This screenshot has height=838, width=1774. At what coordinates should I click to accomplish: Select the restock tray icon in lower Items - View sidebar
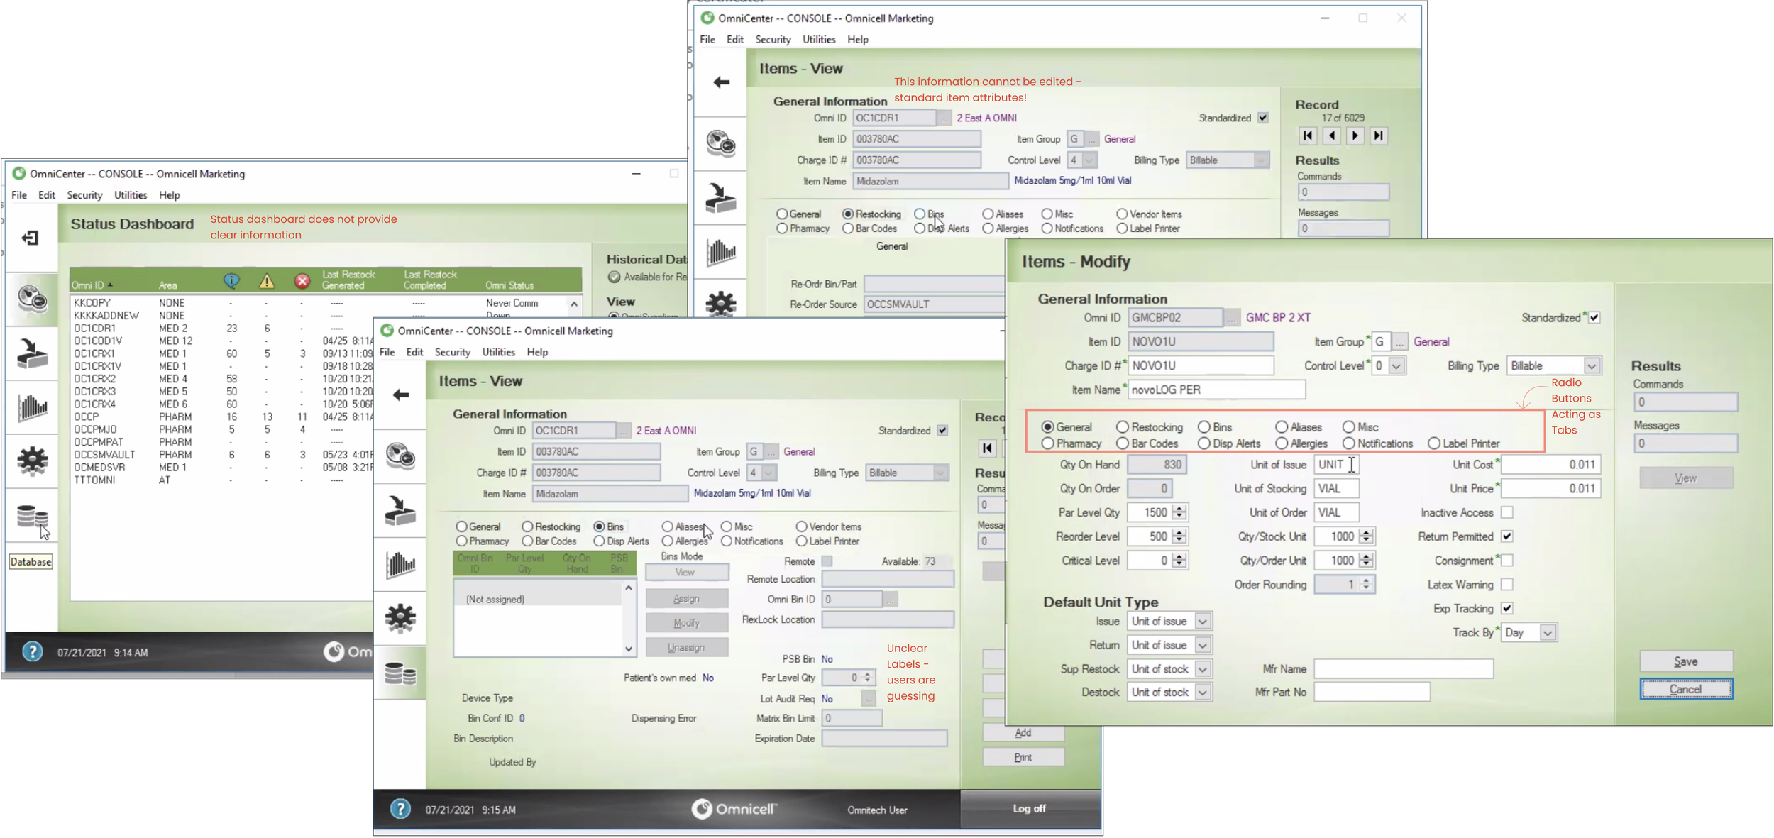401,510
